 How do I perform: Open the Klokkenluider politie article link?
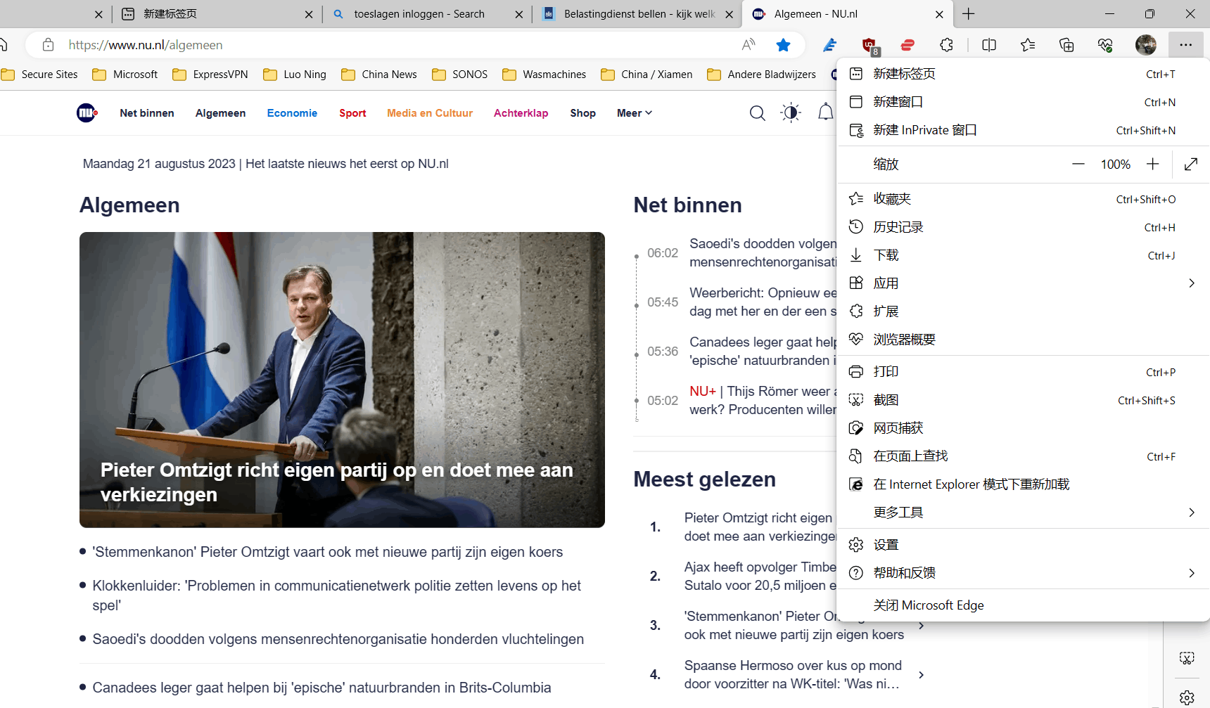(x=336, y=596)
